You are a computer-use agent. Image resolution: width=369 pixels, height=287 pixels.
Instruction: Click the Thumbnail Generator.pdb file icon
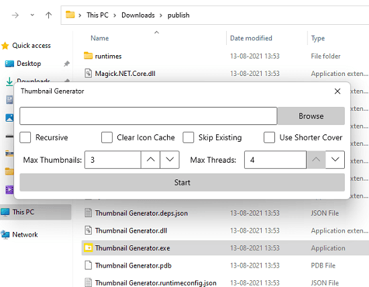coord(89,265)
